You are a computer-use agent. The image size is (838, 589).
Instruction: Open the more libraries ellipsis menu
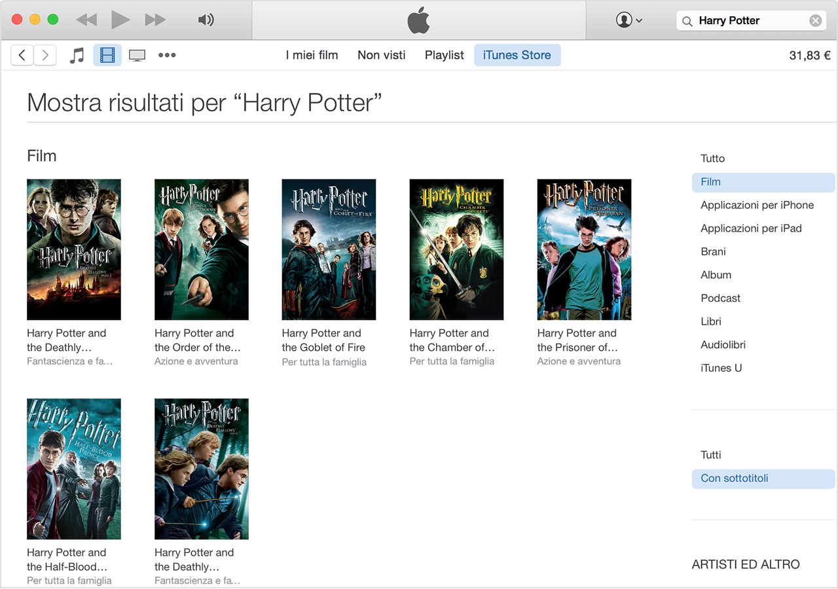tap(167, 55)
